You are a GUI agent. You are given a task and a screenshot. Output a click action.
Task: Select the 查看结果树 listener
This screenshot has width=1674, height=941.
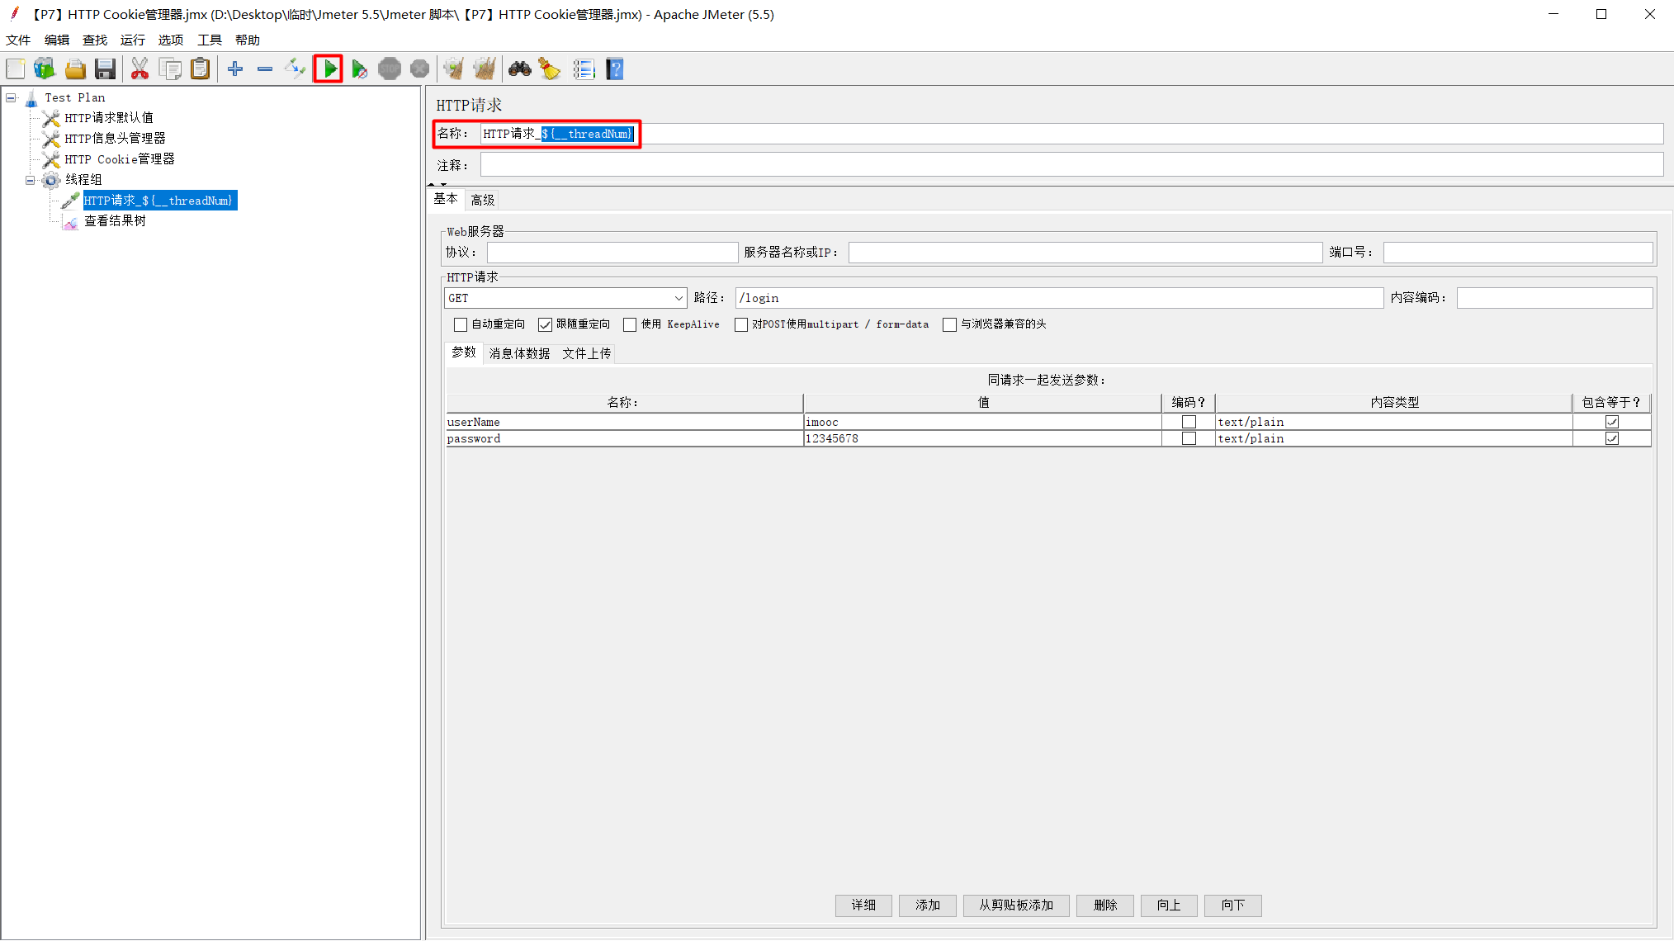pyautogui.click(x=115, y=221)
